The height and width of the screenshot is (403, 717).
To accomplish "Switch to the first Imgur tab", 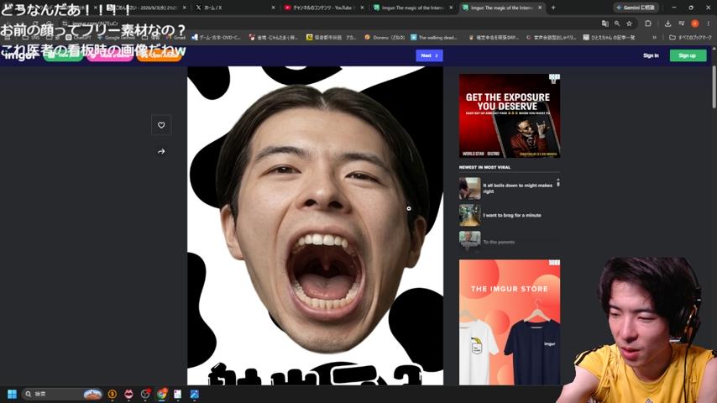I will pyautogui.click(x=412, y=8).
